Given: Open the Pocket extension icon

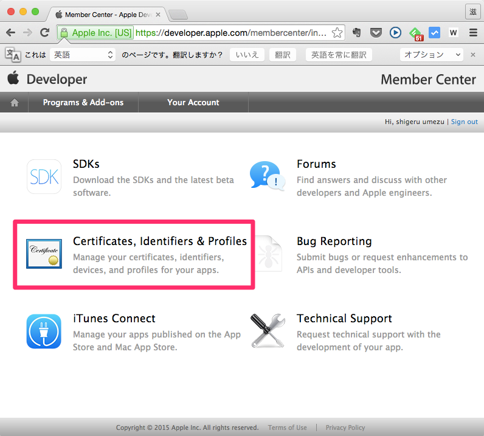Looking at the screenshot, I should (376, 33).
